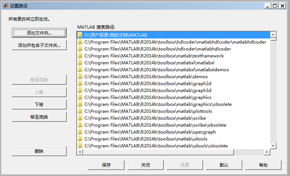The width and height of the screenshot is (290, 176).
Task: Click the horizontal scrollbar left arrow
Action: pos(80,152)
